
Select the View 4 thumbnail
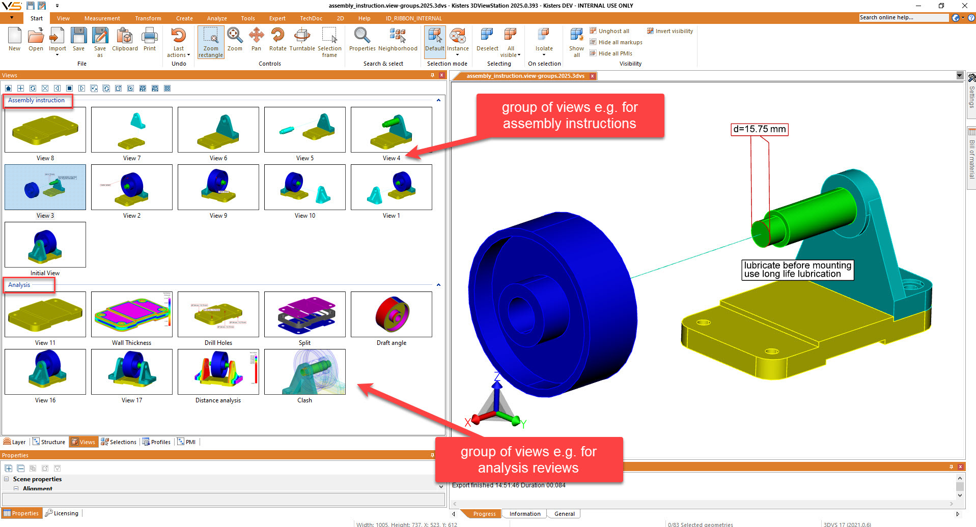392,130
